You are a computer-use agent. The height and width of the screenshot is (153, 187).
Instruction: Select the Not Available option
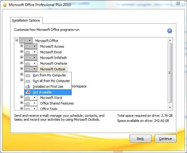(48, 92)
